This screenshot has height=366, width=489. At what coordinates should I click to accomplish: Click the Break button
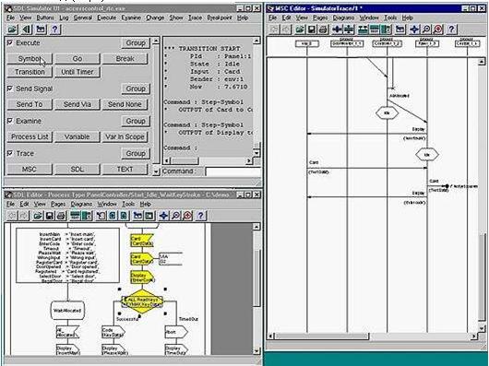pos(125,59)
